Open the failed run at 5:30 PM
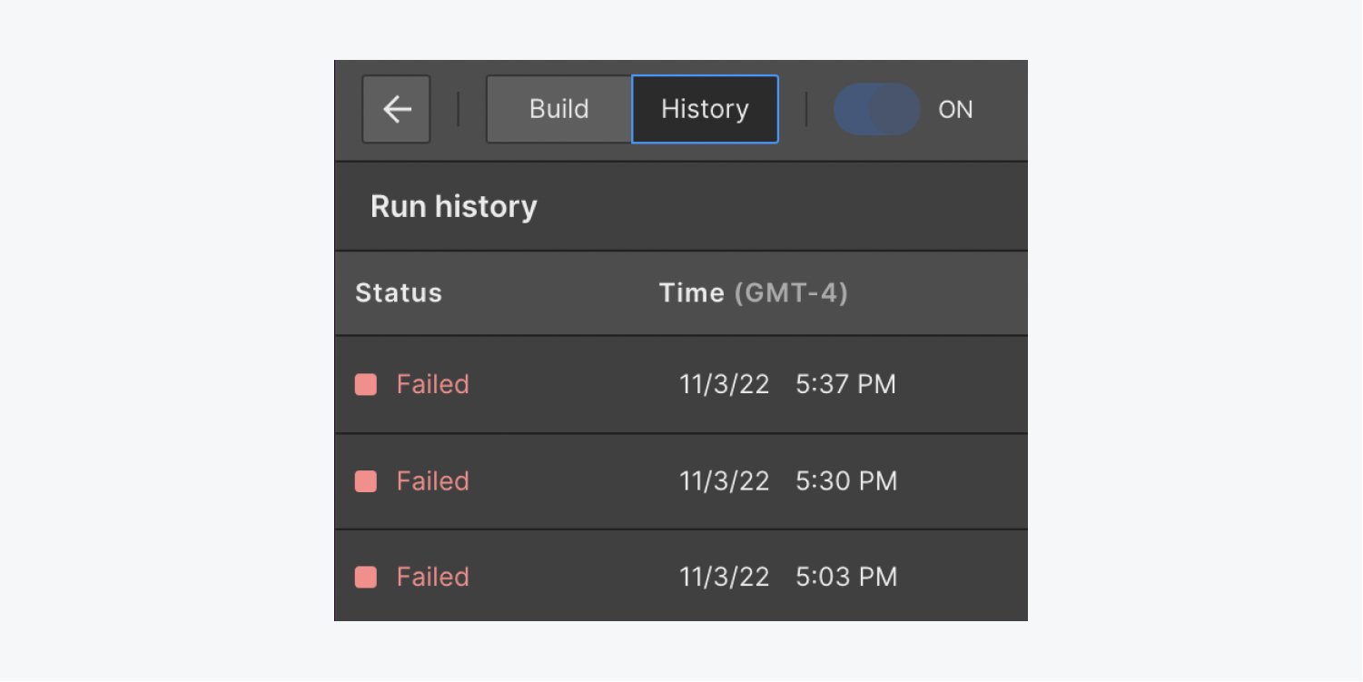Viewport: 1363px width, 682px height. pyautogui.click(x=681, y=481)
